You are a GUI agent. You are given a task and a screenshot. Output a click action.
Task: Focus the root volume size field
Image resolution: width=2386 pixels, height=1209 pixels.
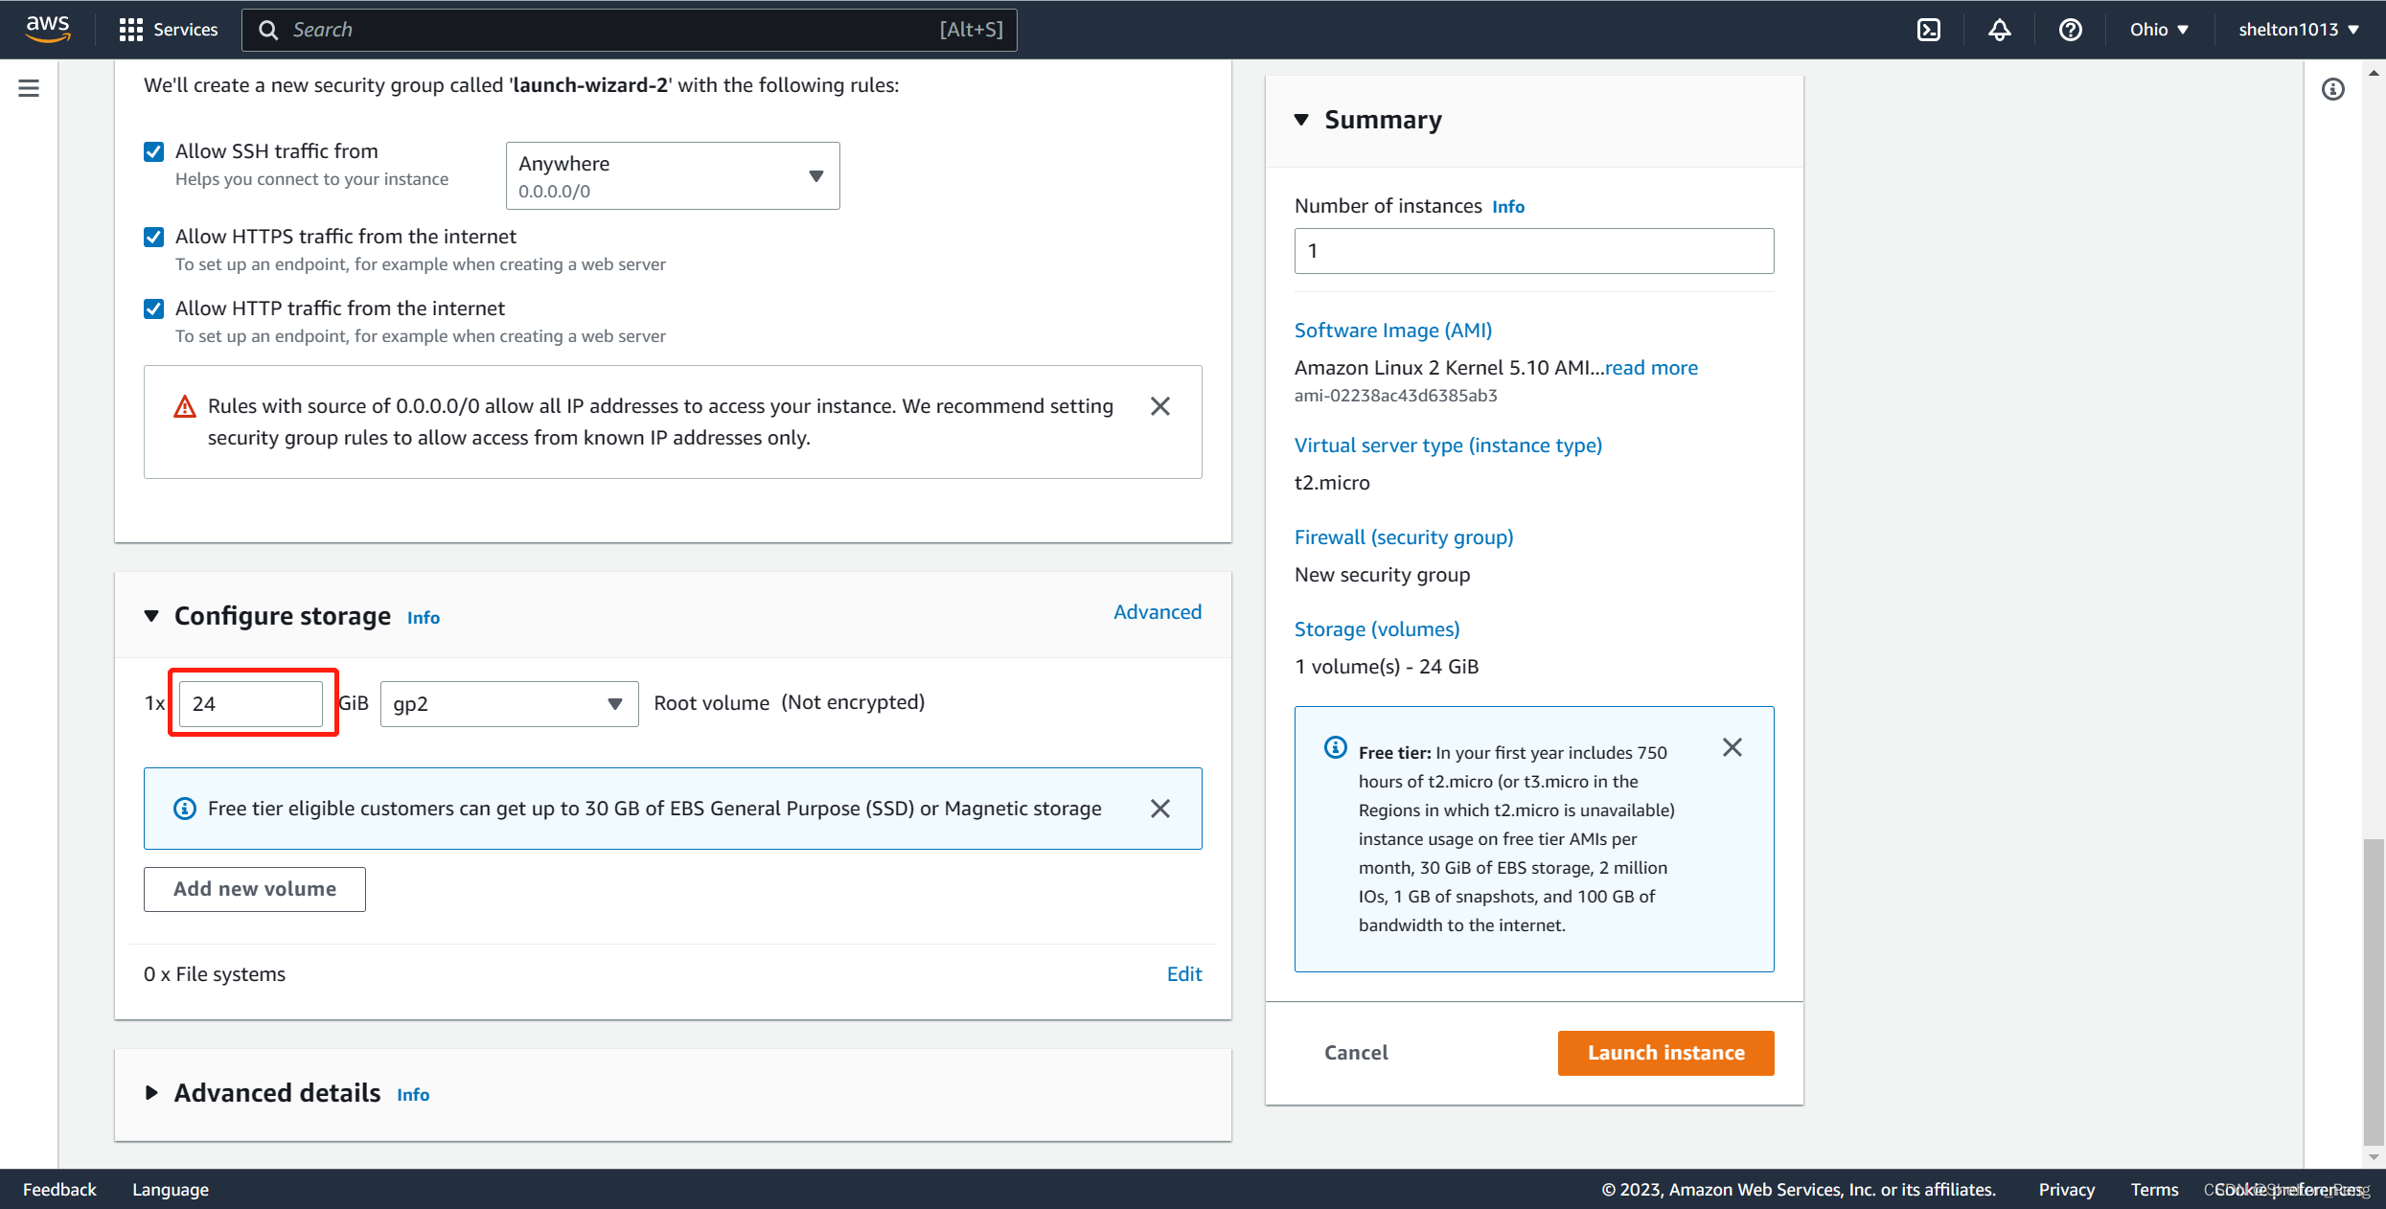pyautogui.click(x=251, y=704)
